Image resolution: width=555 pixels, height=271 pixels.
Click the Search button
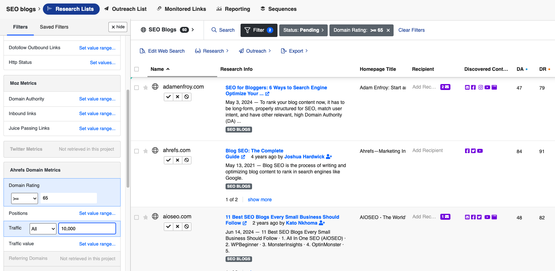223,30
